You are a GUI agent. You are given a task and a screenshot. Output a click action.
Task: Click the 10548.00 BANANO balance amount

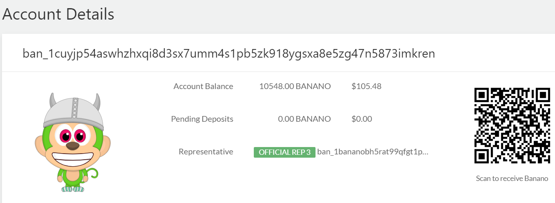(295, 86)
